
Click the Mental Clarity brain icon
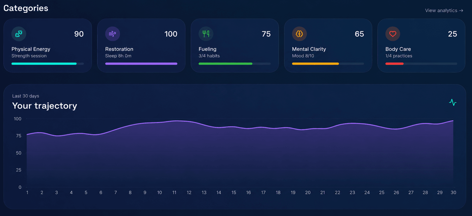tap(299, 34)
